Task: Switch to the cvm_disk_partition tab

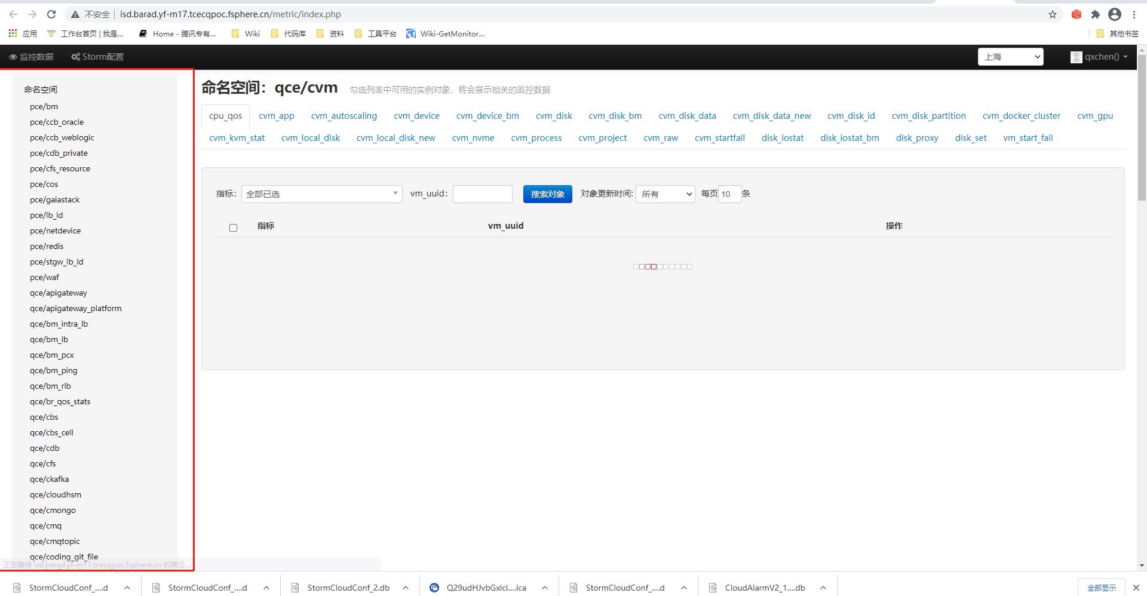Action: [x=929, y=116]
